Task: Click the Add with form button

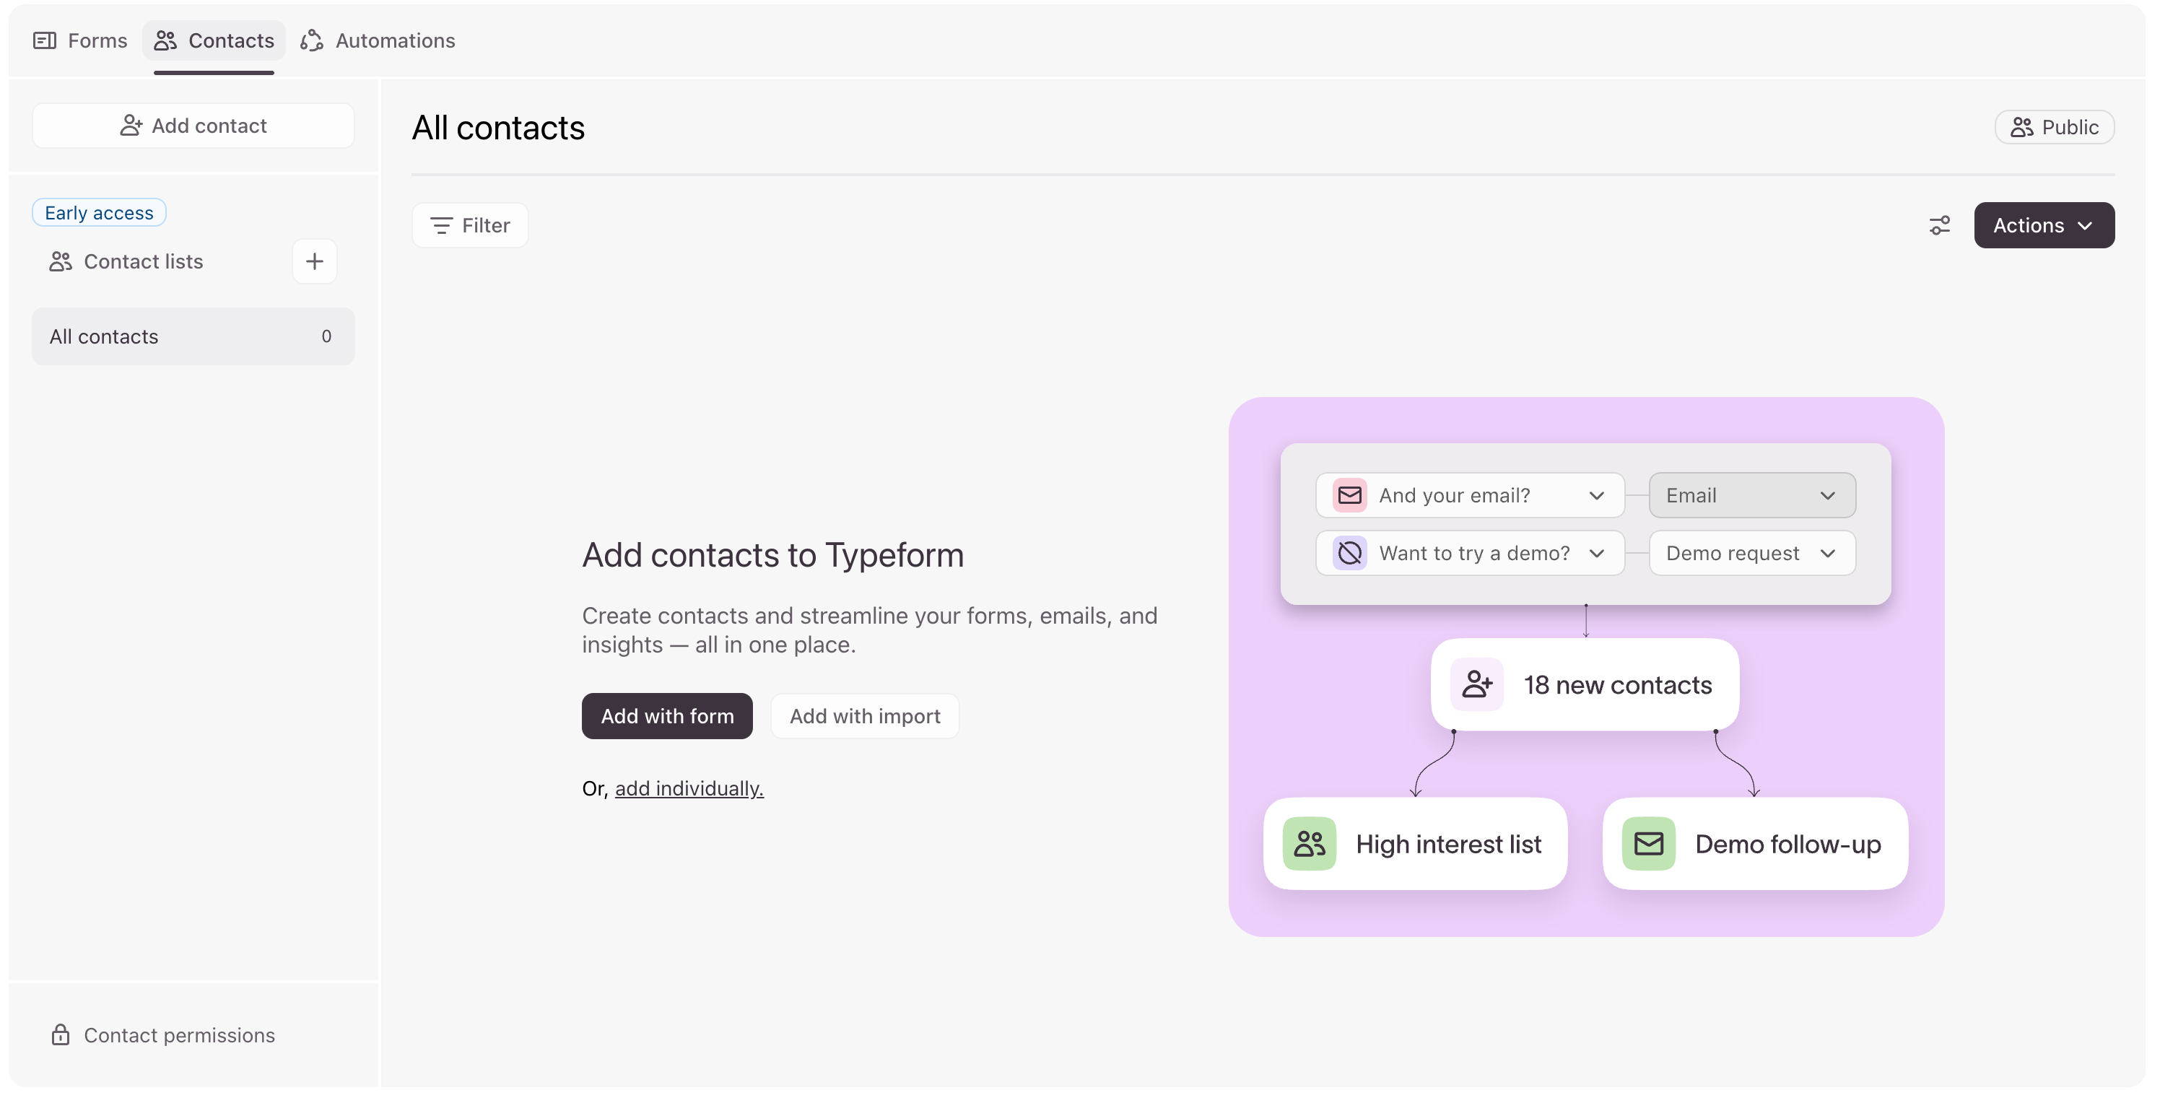Action: click(666, 716)
